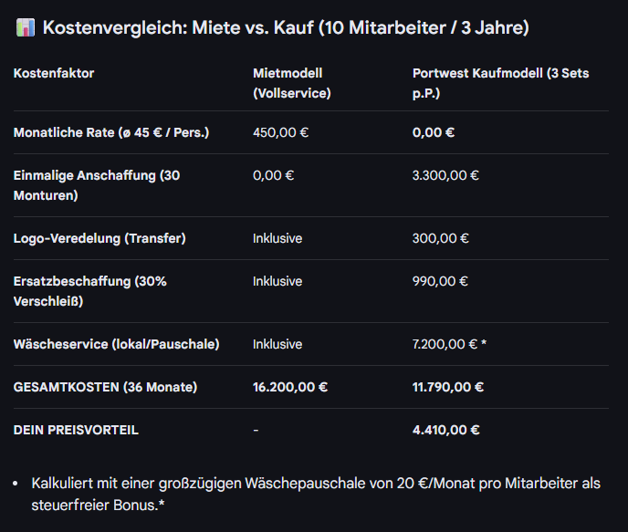Select the 3.300,00 € purchase cost cell

click(x=445, y=175)
